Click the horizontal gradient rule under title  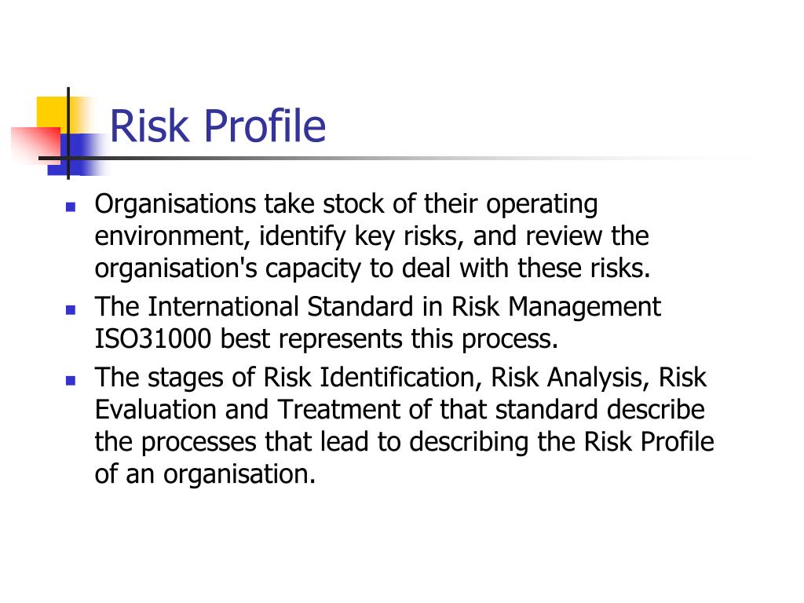pyautogui.click(x=389, y=158)
